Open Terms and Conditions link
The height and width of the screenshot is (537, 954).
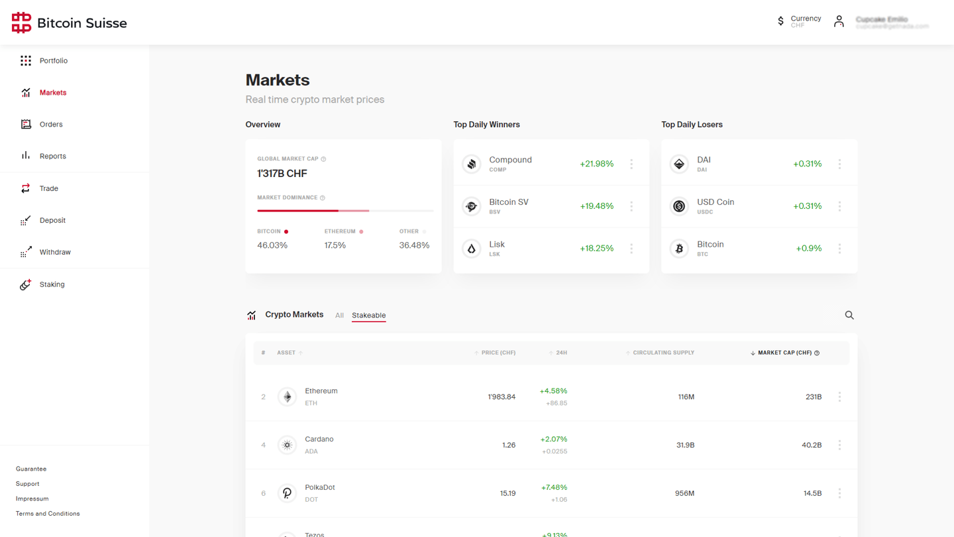pos(48,514)
